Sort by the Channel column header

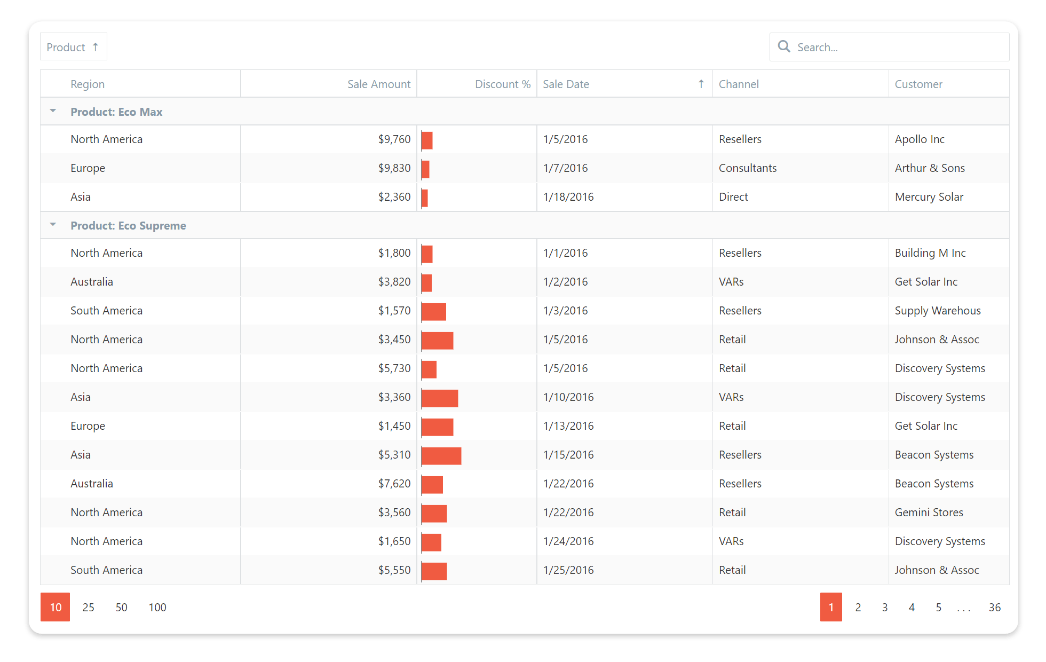point(801,84)
